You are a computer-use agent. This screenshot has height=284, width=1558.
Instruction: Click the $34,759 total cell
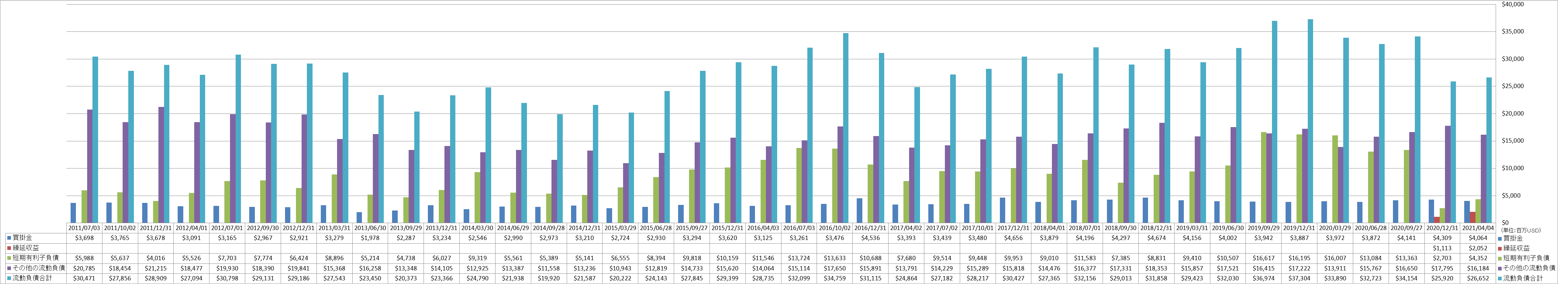coord(835,279)
